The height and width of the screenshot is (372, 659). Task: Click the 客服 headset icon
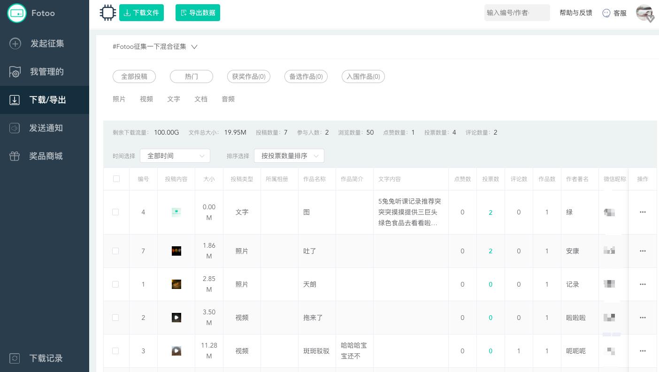[606, 13]
